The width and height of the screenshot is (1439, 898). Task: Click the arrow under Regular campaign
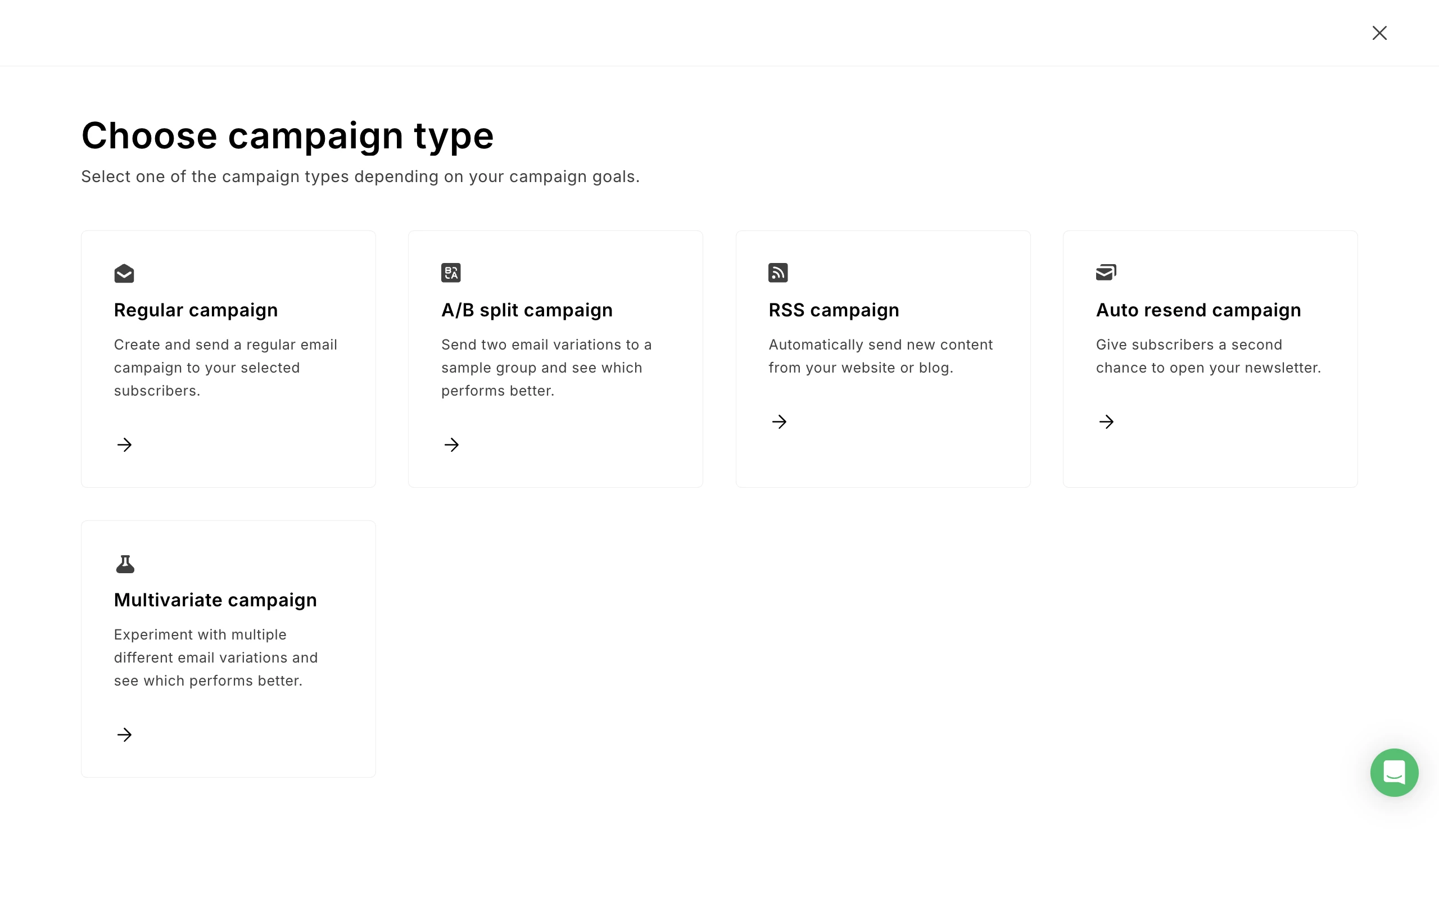click(124, 445)
